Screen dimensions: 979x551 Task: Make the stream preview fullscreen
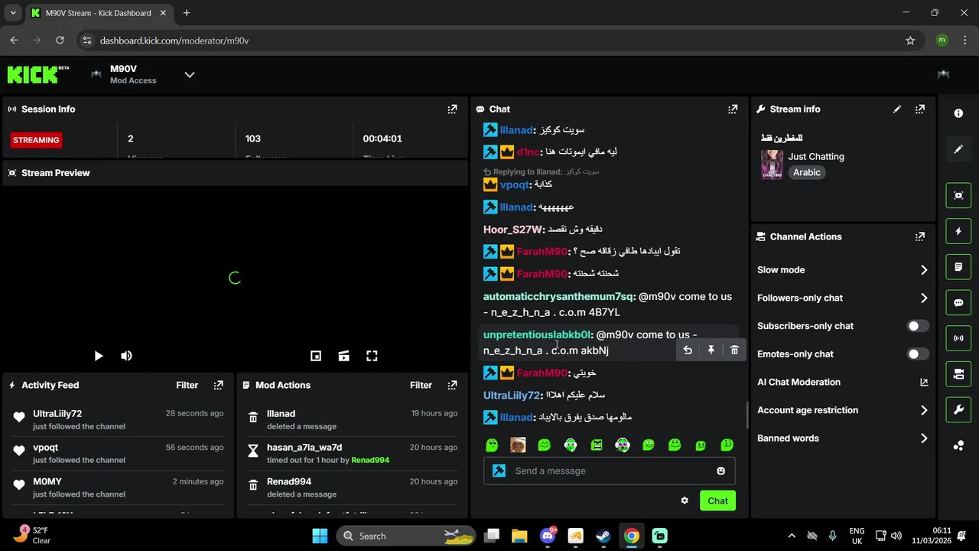(x=372, y=356)
